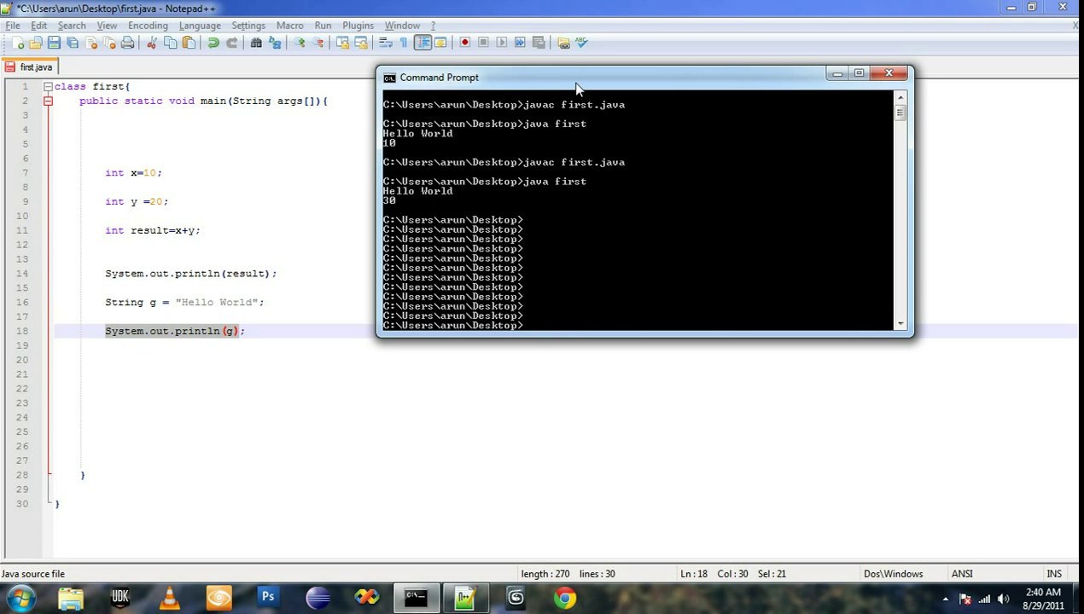Image resolution: width=1084 pixels, height=614 pixels.
Task: Play back the recorded macro icon
Action: (x=502, y=43)
